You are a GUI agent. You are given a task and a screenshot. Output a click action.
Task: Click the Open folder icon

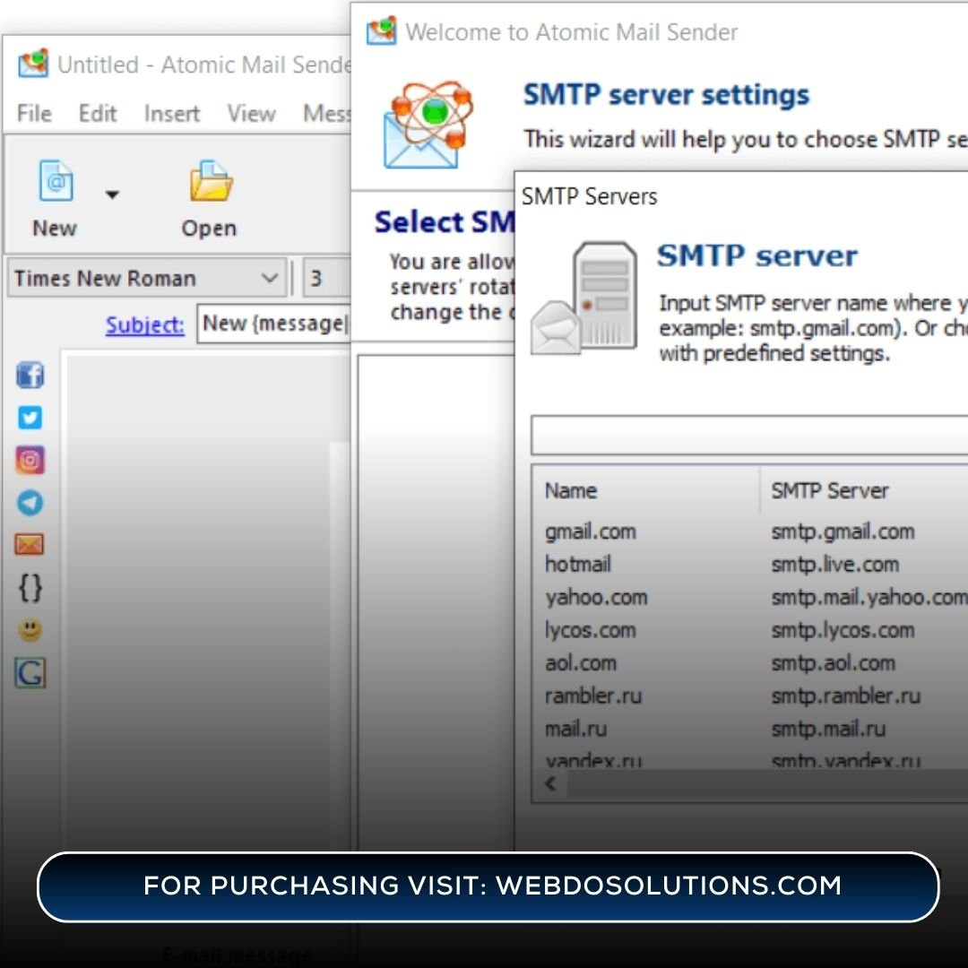210,182
